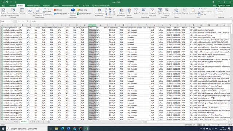Open Bing Maps (Карты Bing) add-in

pyautogui.click(x=82, y=10)
